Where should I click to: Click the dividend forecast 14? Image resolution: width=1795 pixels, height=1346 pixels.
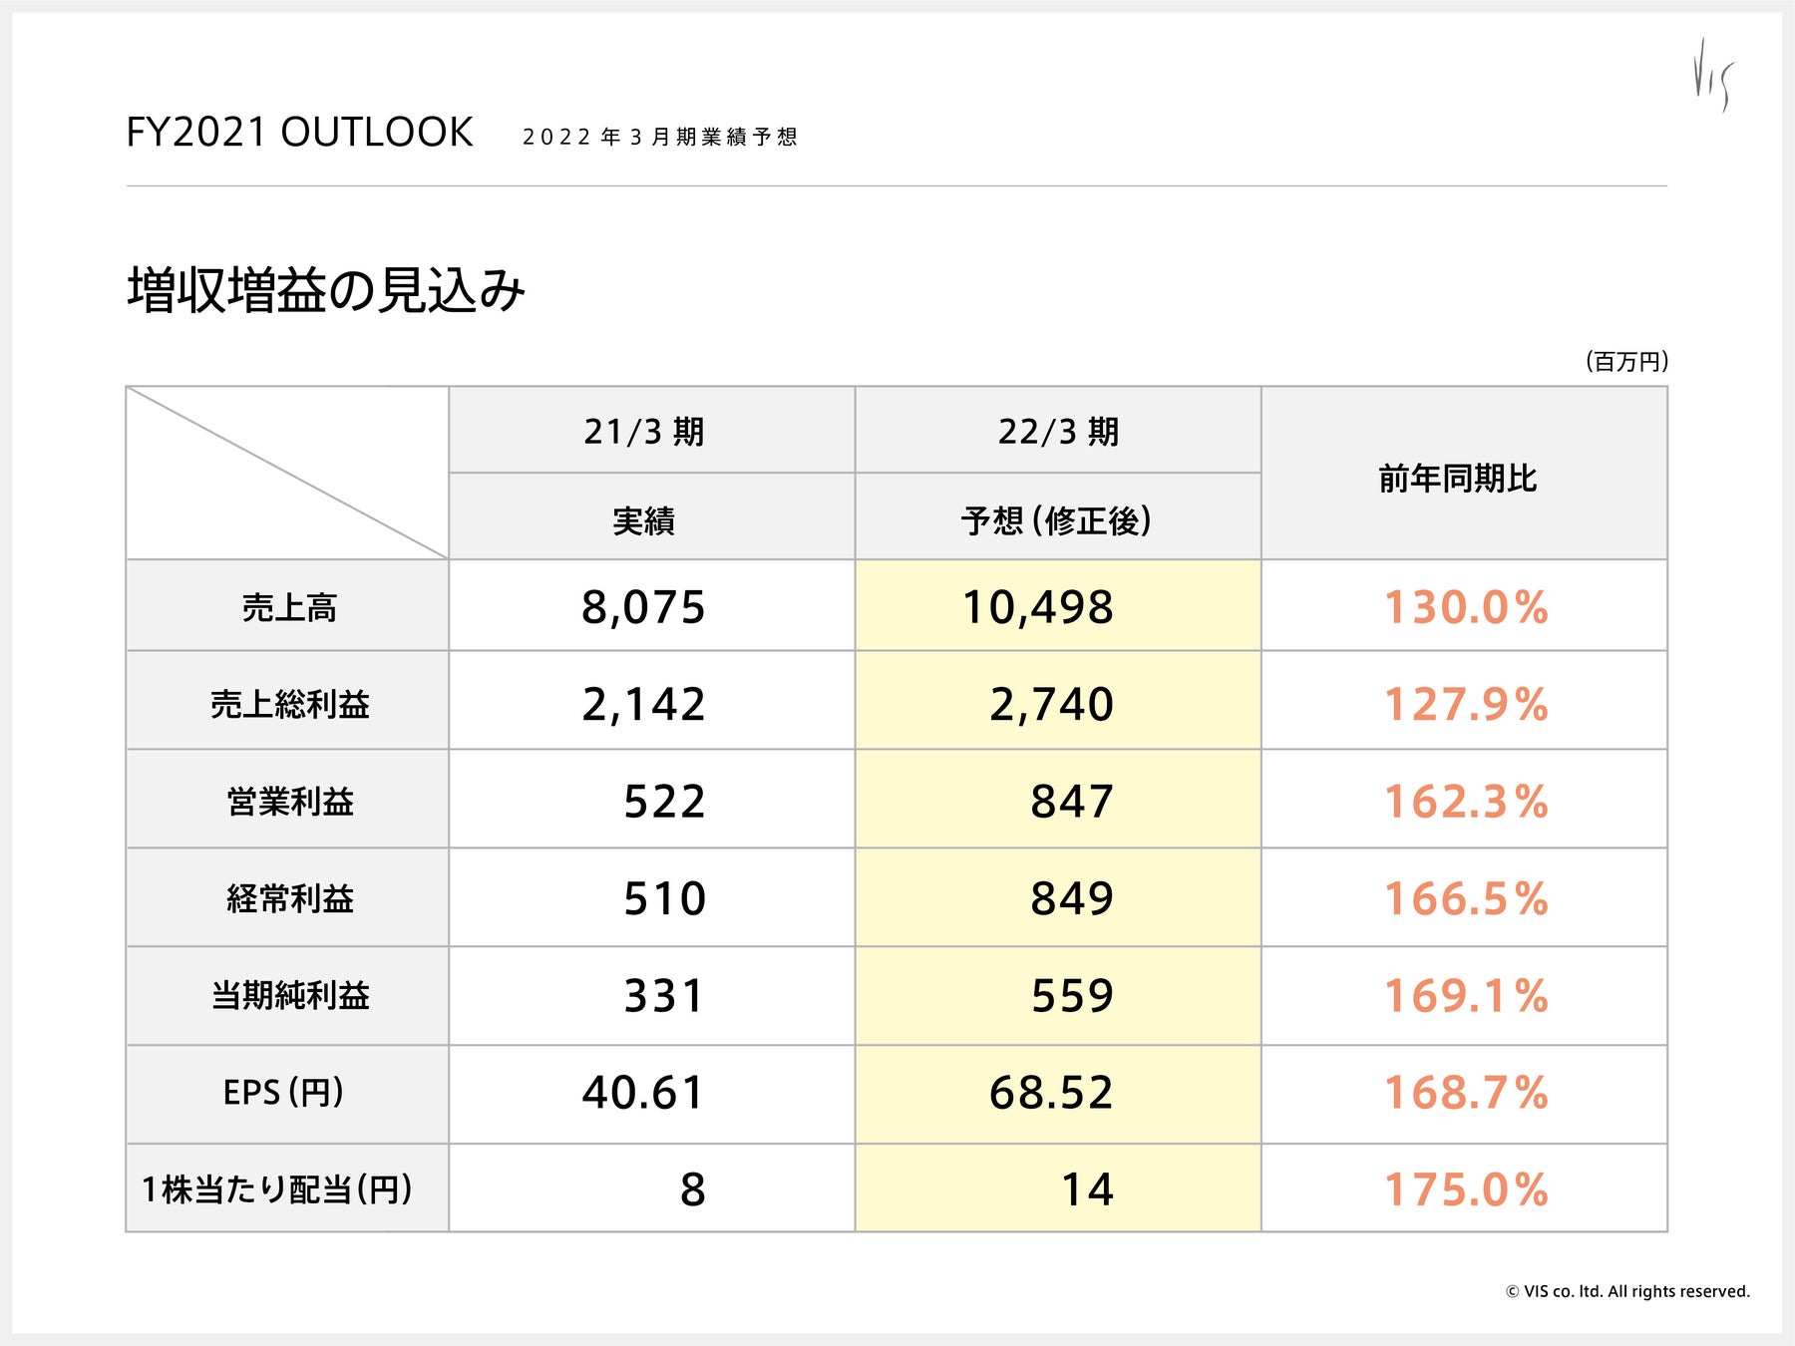point(1087,1189)
